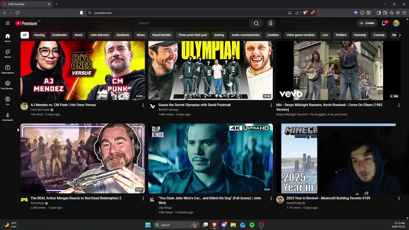Viewport: 409px width, 230px height.
Task: Open Task View on the taskbar
Action: click(x=205, y=225)
